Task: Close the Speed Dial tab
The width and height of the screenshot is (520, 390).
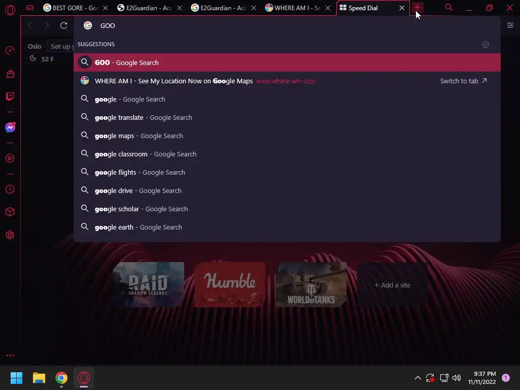Action: pos(402,8)
